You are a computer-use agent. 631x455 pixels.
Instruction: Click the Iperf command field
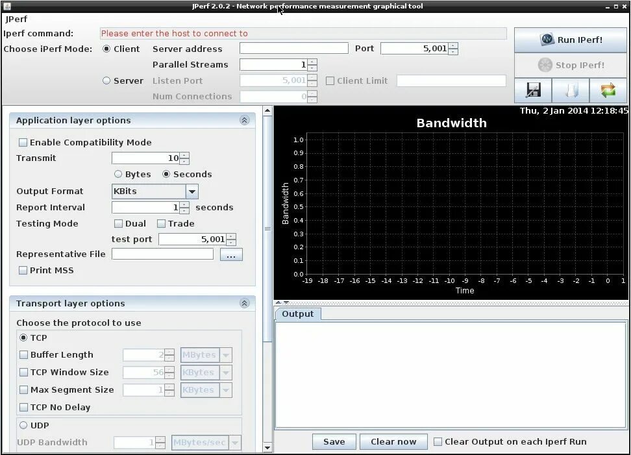click(303, 33)
